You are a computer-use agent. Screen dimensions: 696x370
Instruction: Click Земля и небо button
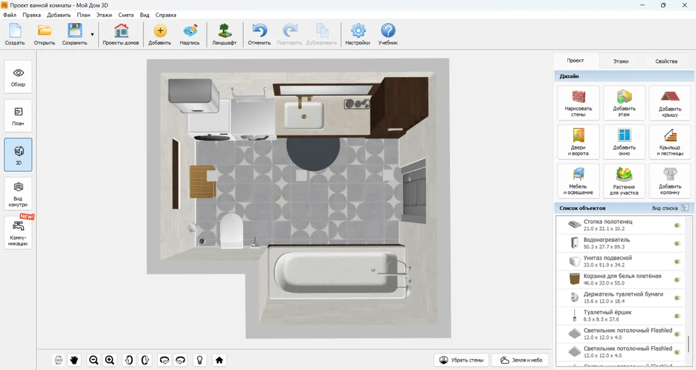click(x=521, y=360)
